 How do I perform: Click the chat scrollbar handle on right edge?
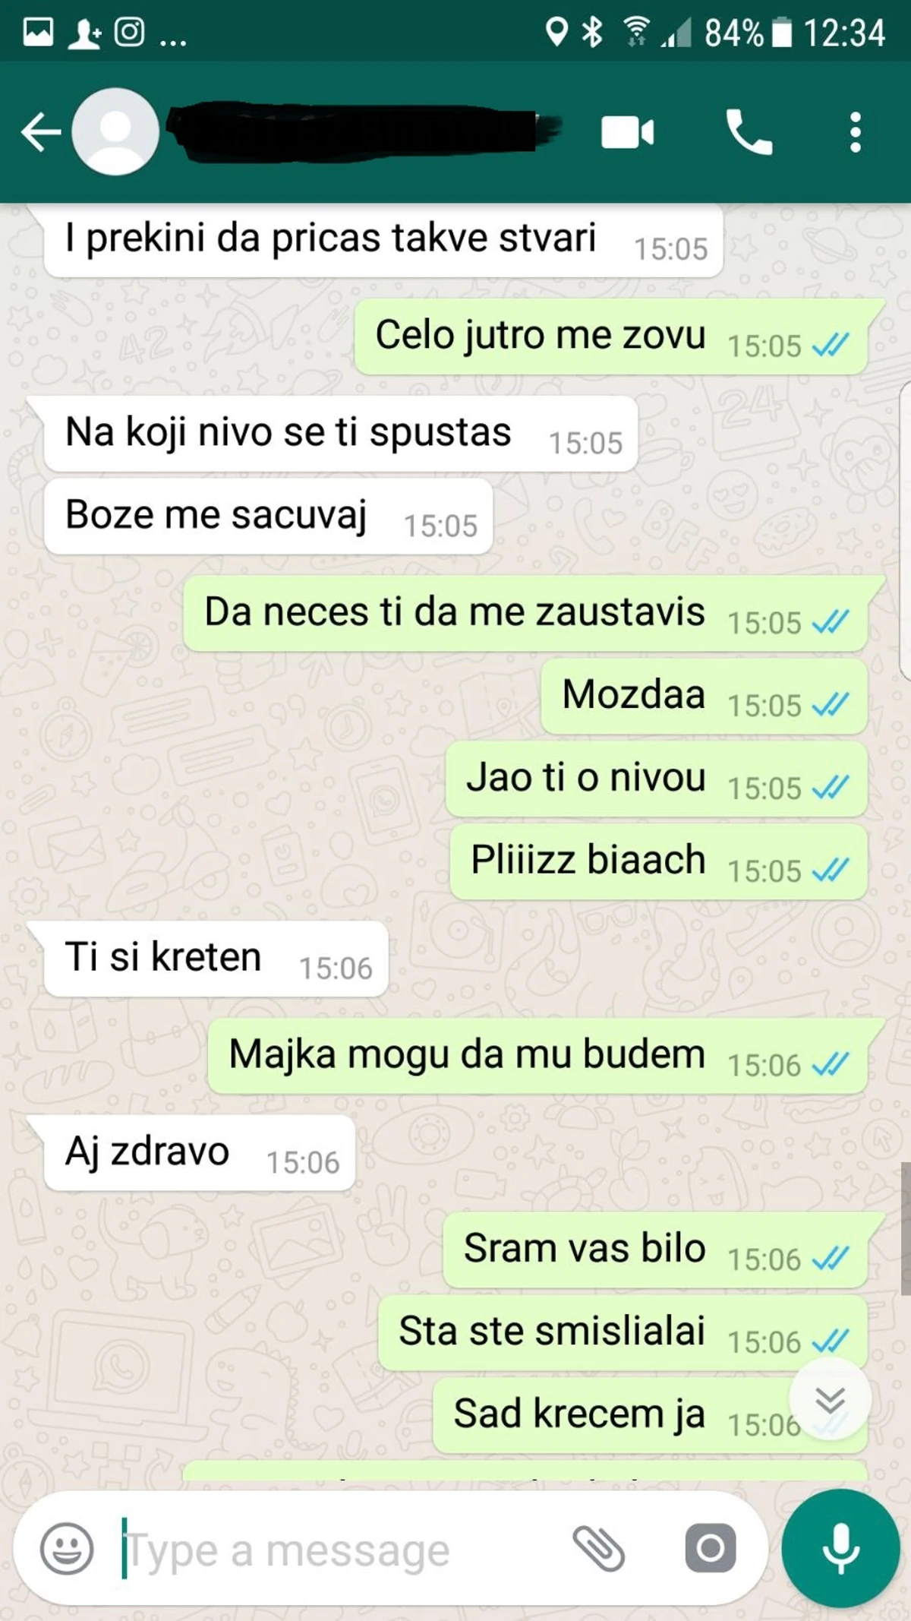pos(906,1228)
